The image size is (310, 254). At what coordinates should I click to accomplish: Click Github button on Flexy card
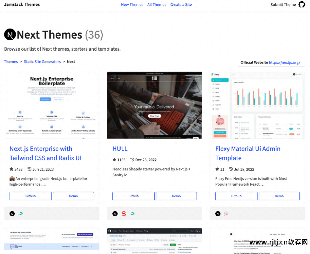[236, 196]
